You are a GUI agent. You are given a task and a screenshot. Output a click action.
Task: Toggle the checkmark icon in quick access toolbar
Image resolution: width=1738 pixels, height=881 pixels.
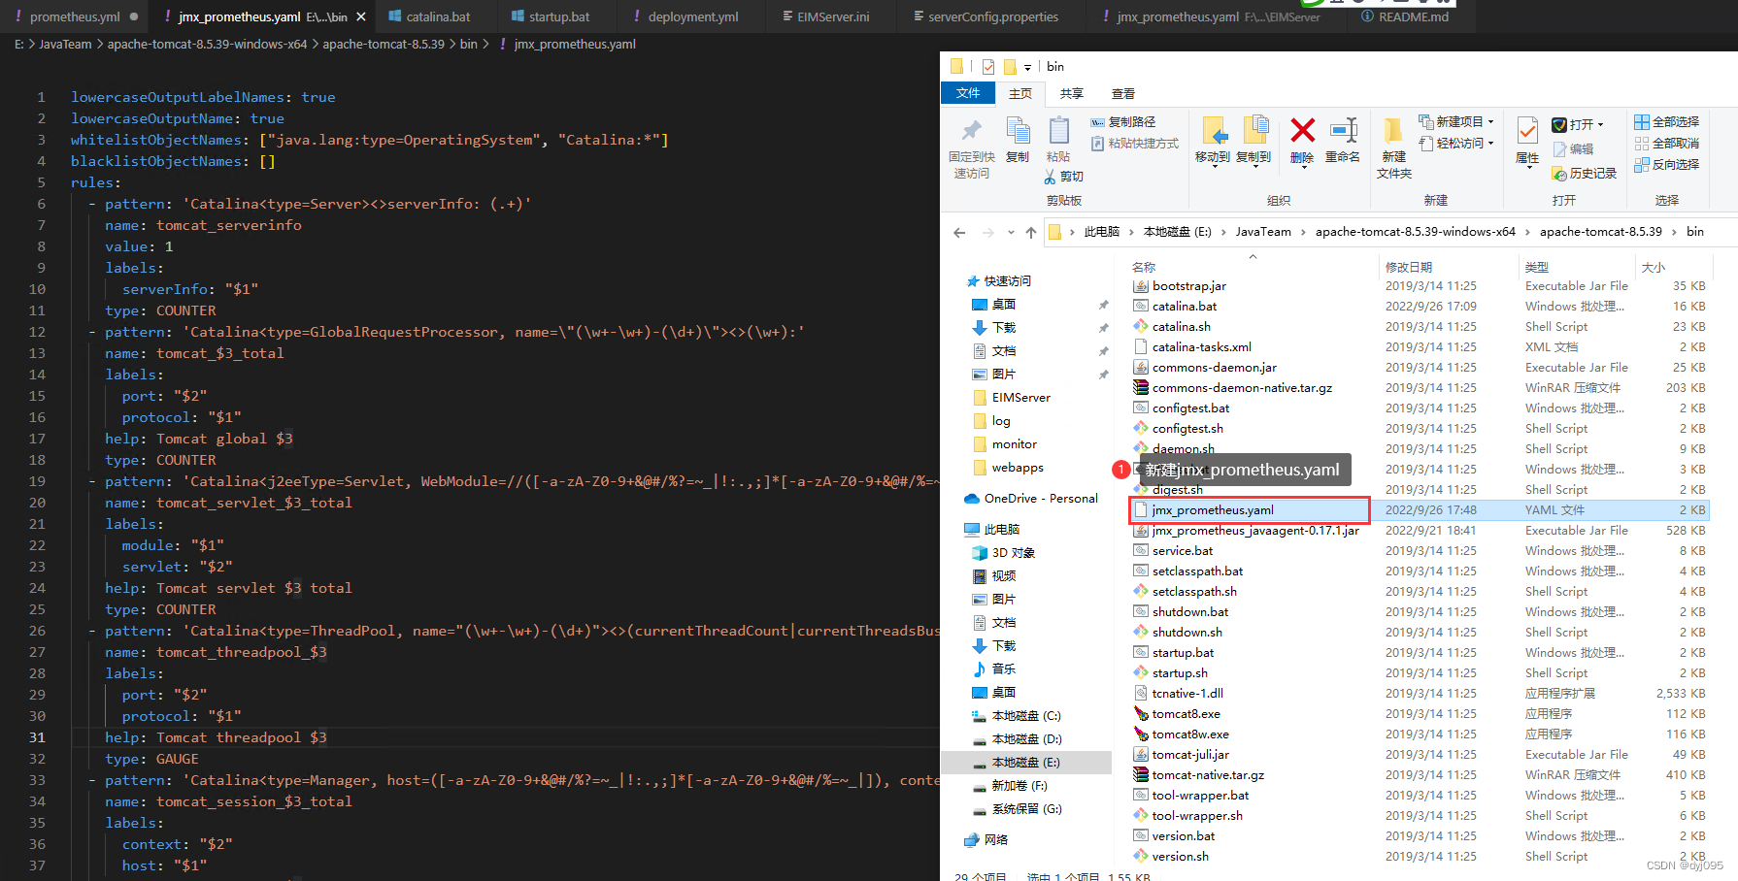(987, 66)
